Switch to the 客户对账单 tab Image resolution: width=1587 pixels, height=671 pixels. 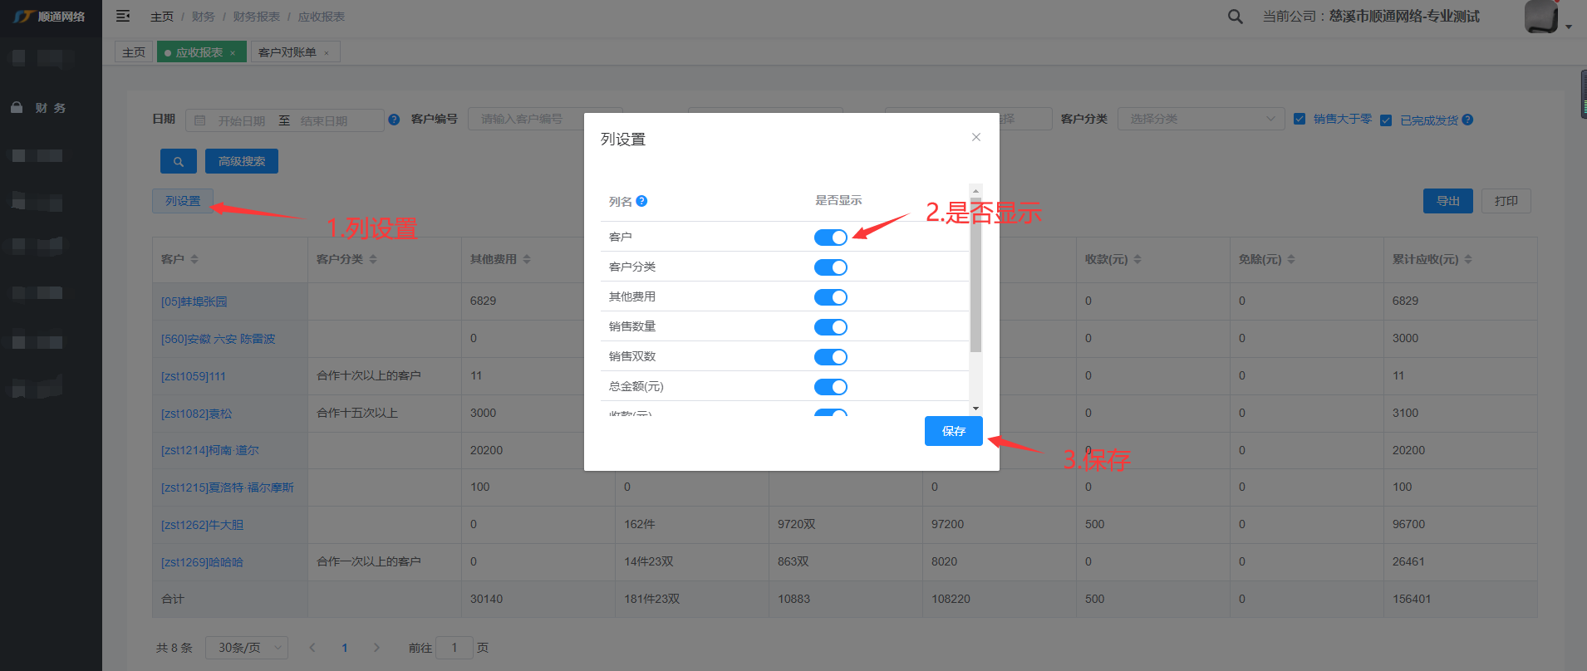[287, 52]
